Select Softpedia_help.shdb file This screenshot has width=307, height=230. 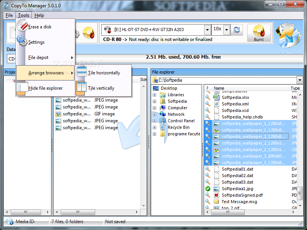tap(242, 117)
